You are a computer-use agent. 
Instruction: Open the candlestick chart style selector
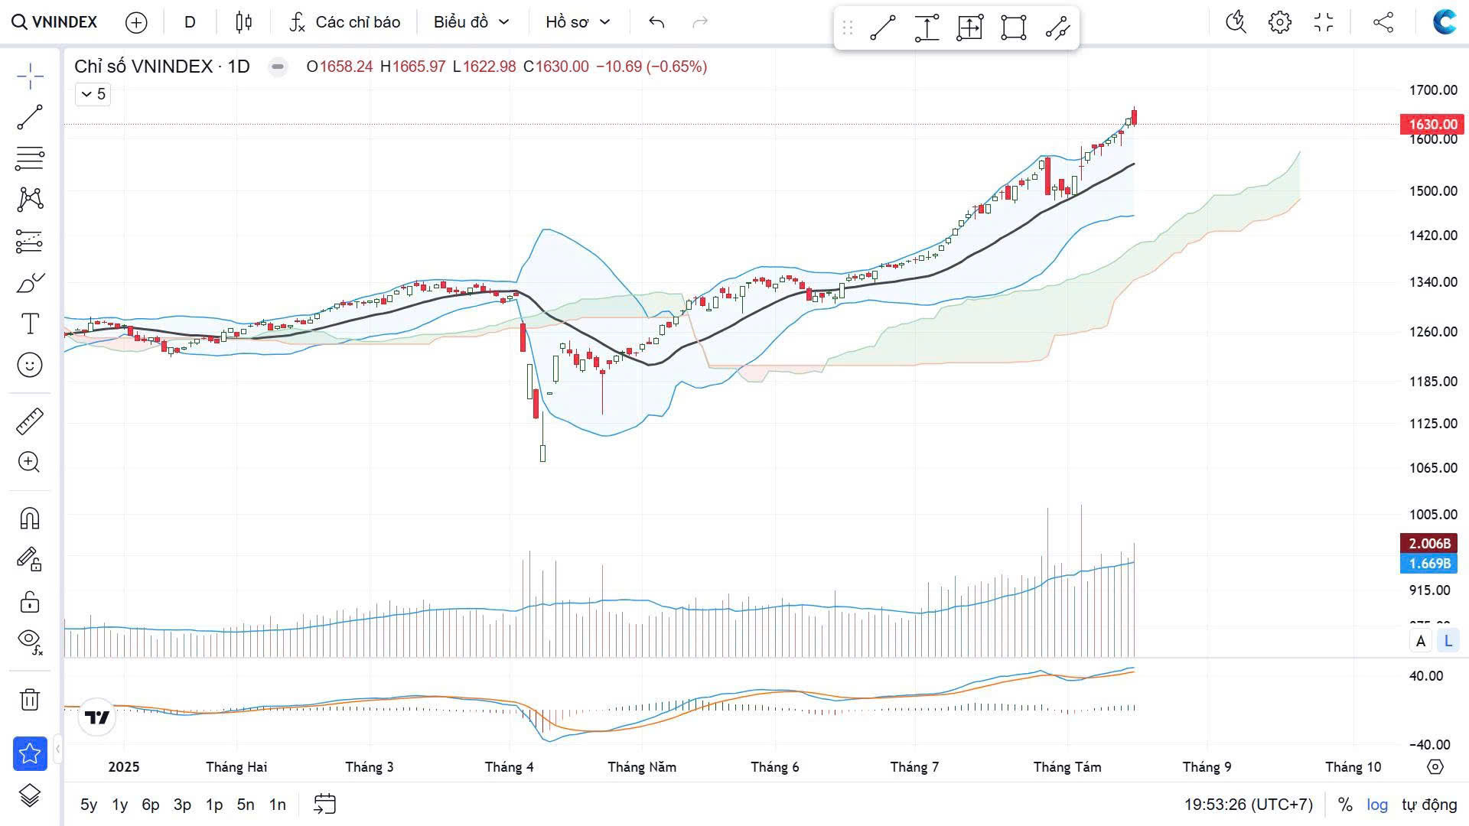(x=243, y=22)
